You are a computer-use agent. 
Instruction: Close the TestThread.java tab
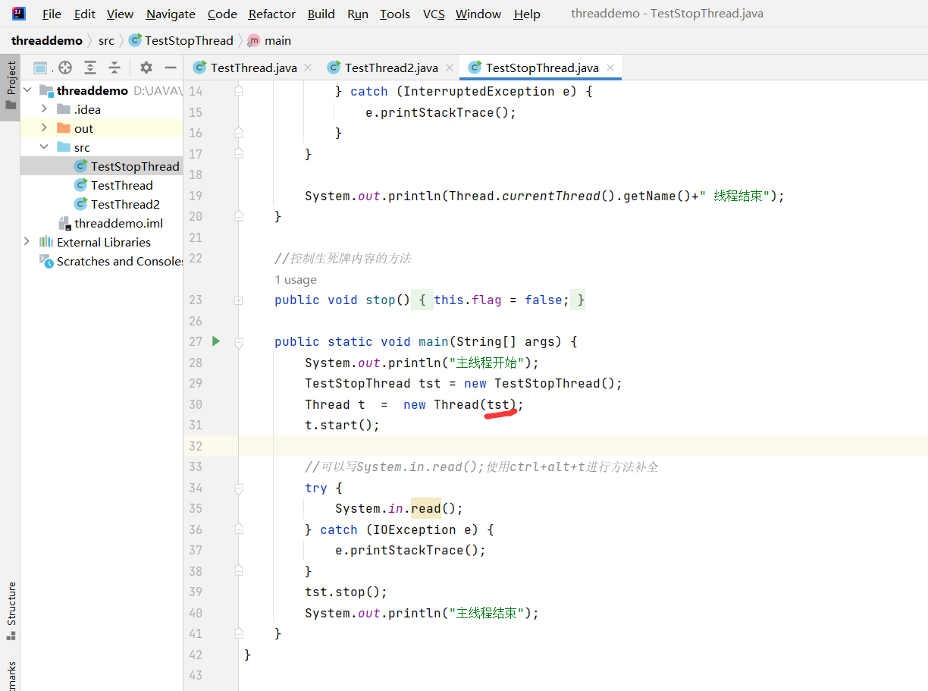click(308, 68)
